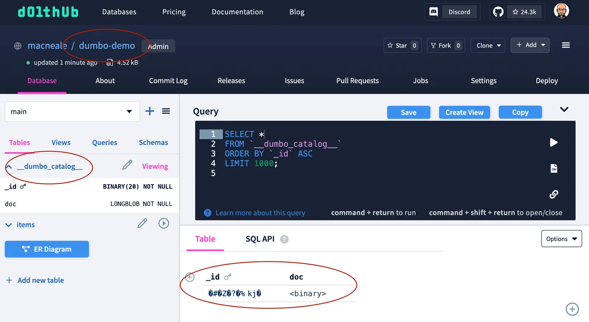
Task: Collapse the query editor with chevron
Action: pyautogui.click(x=564, y=109)
